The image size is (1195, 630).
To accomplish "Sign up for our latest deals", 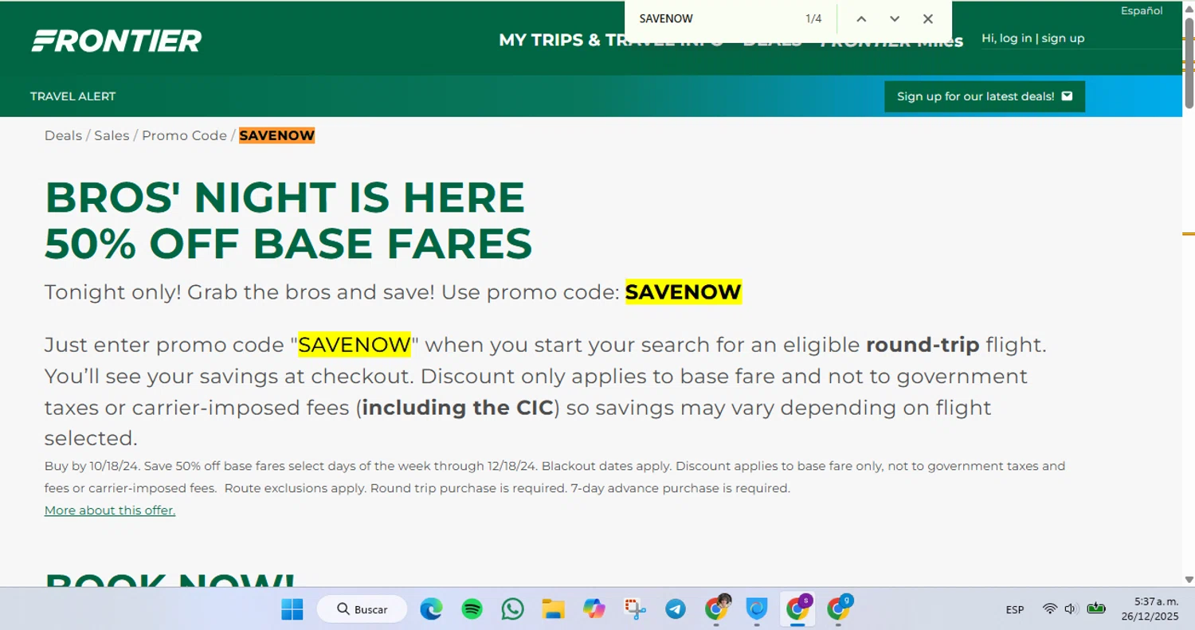I will coord(985,96).
